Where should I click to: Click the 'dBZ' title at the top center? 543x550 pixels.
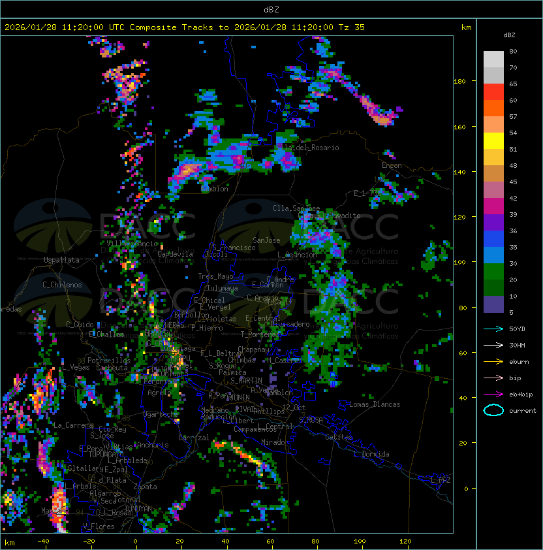pos(271,9)
